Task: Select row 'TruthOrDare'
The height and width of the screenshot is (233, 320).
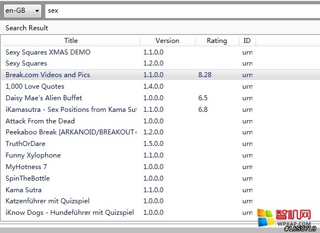Action: point(161,144)
